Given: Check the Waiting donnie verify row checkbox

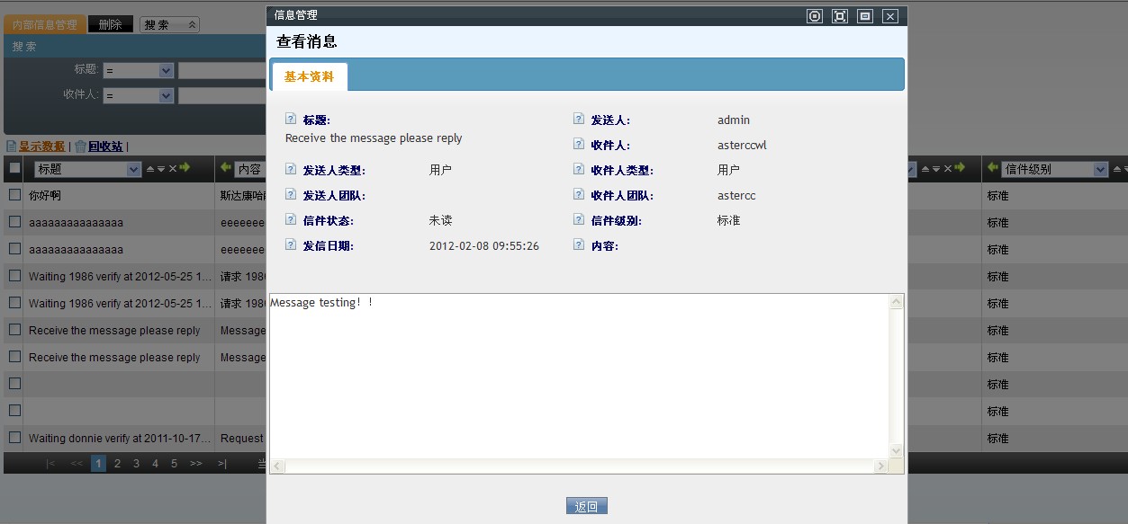Looking at the screenshot, I should 14,438.
